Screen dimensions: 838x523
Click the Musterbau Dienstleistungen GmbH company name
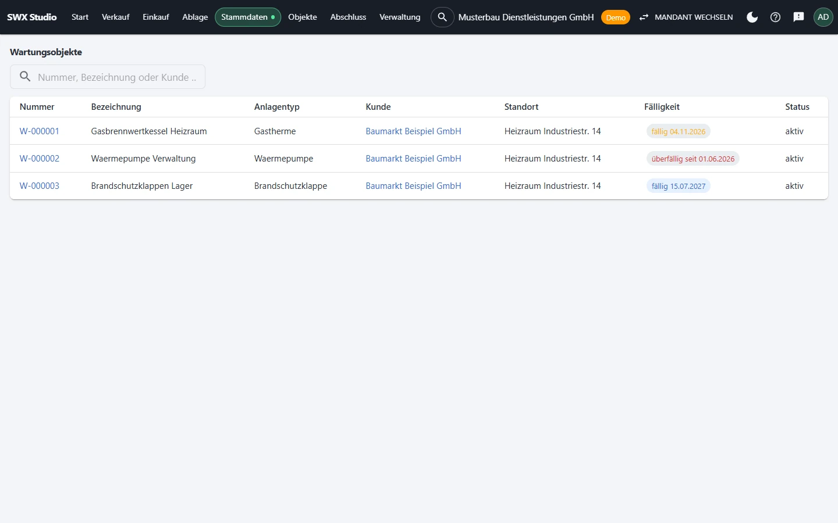[x=526, y=17]
